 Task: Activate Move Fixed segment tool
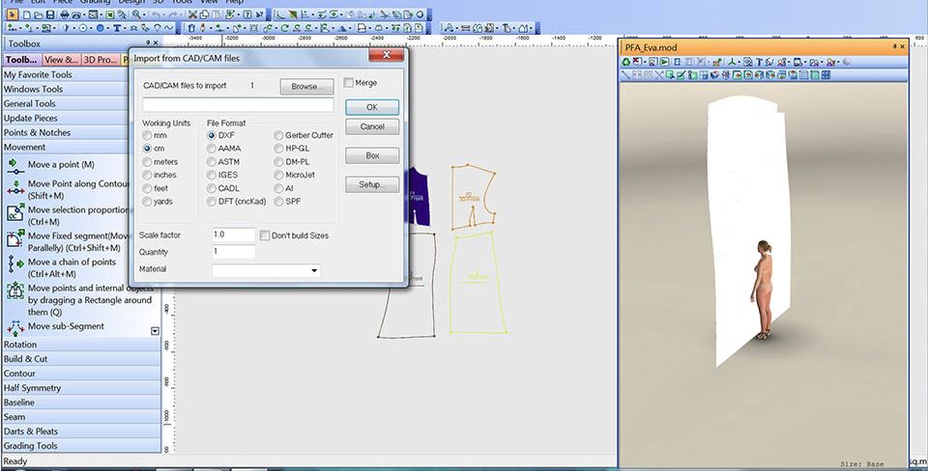(x=77, y=236)
